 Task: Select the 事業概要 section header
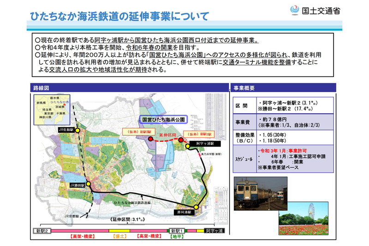pos(283,88)
